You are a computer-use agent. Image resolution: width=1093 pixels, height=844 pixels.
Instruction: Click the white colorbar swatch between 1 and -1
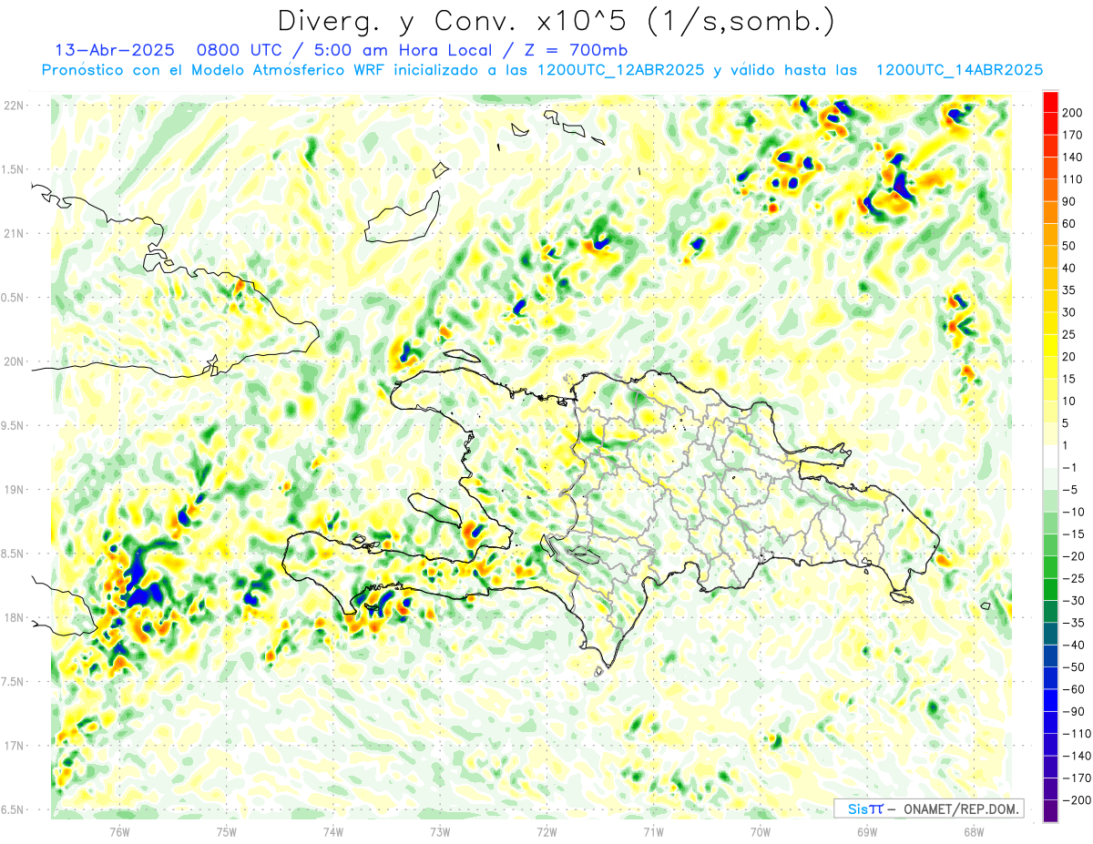1050,456
